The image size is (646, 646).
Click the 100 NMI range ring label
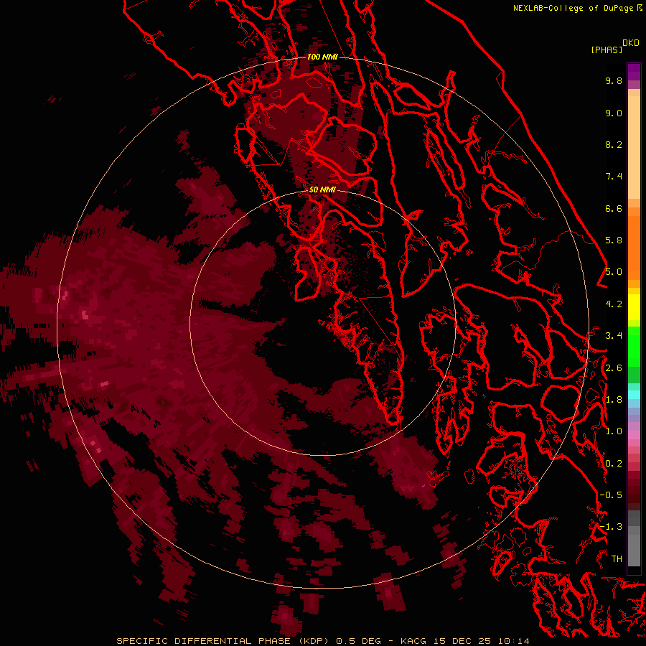click(322, 57)
